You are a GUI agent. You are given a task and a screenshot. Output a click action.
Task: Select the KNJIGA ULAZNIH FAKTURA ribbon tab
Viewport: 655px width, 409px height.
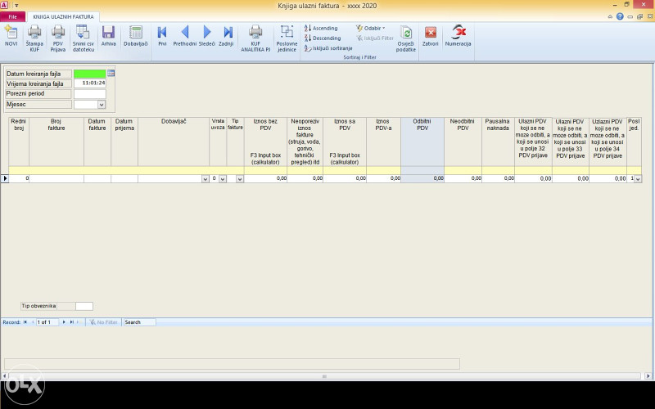pyautogui.click(x=64, y=16)
